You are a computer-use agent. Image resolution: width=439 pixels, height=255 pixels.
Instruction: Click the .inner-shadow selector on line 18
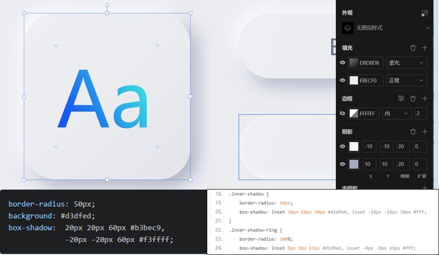point(246,194)
